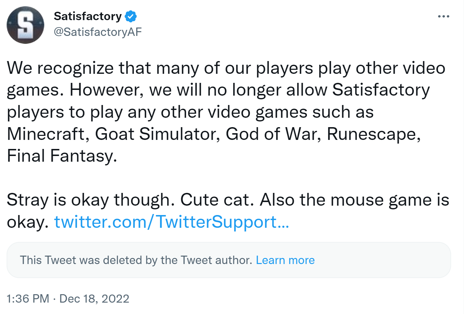Click the 1:36 PM timestamp
This screenshot has height=314, width=464.
28,299
